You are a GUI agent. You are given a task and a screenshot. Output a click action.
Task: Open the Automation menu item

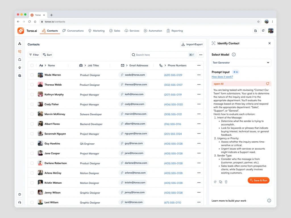click(153, 31)
